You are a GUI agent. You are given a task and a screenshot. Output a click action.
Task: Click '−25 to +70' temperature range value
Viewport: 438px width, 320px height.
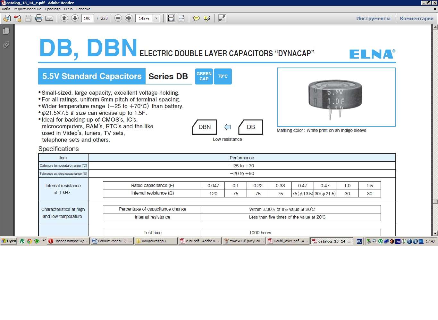pyautogui.click(x=242, y=166)
